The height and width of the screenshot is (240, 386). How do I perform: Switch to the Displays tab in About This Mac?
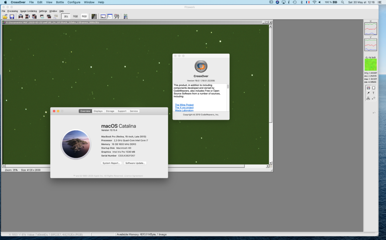(98, 111)
